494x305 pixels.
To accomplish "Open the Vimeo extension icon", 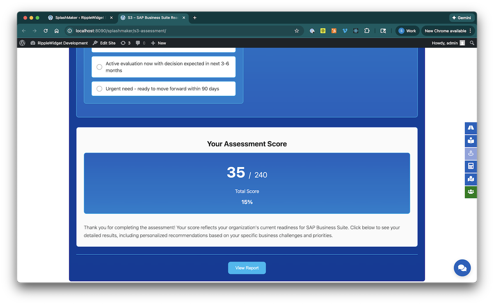I will click(x=345, y=31).
